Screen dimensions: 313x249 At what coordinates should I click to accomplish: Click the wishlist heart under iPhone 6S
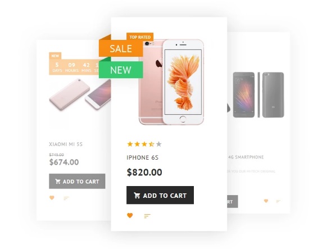pyautogui.click(x=130, y=215)
